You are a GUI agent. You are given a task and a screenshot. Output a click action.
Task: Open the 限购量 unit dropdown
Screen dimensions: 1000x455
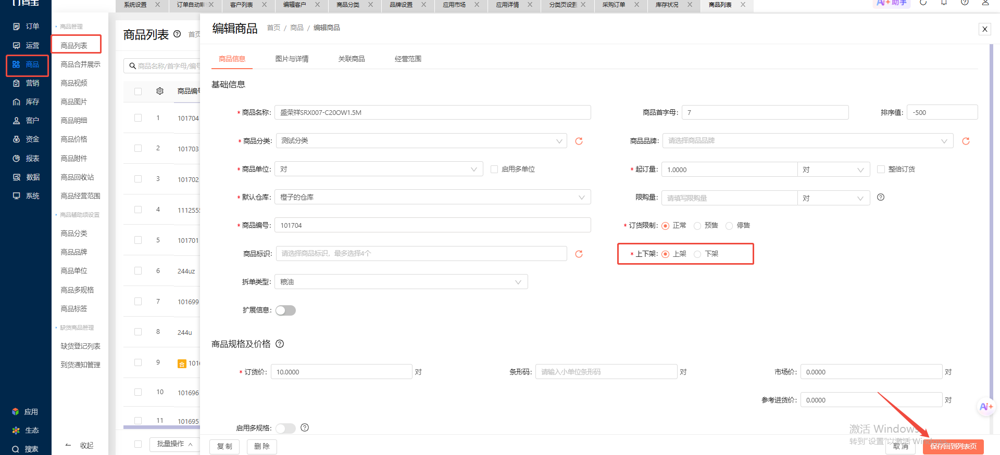[833, 198]
